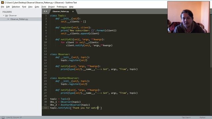Screen dimensions: 212x119
Task: Click line number 1 in gutter
Action: (46, 16)
